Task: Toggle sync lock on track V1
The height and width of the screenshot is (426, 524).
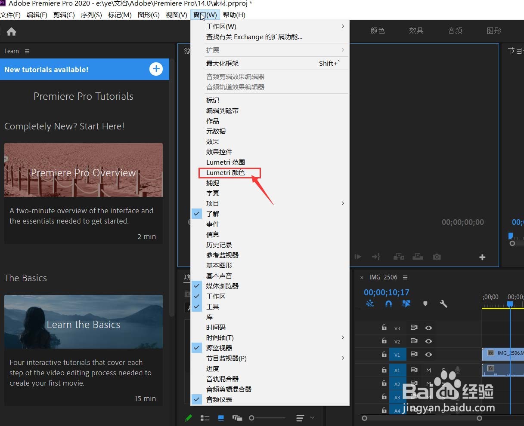Action: tap(414, 354)
